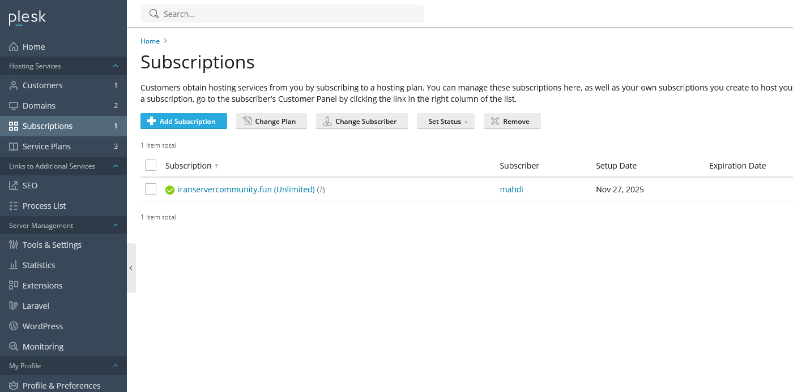Screen dimensions: 793x392
Task: Click the search magnifier icon
Action: pos(154,14)
